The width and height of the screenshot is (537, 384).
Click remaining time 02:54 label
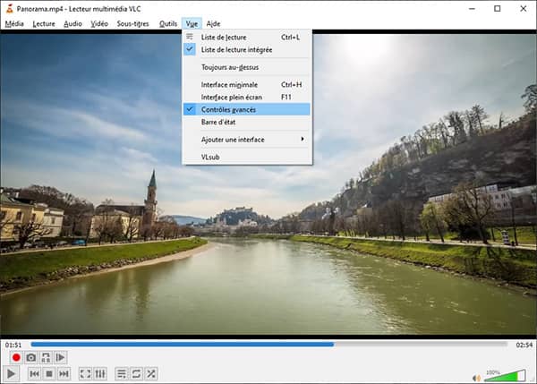click(x=524, y=345)
